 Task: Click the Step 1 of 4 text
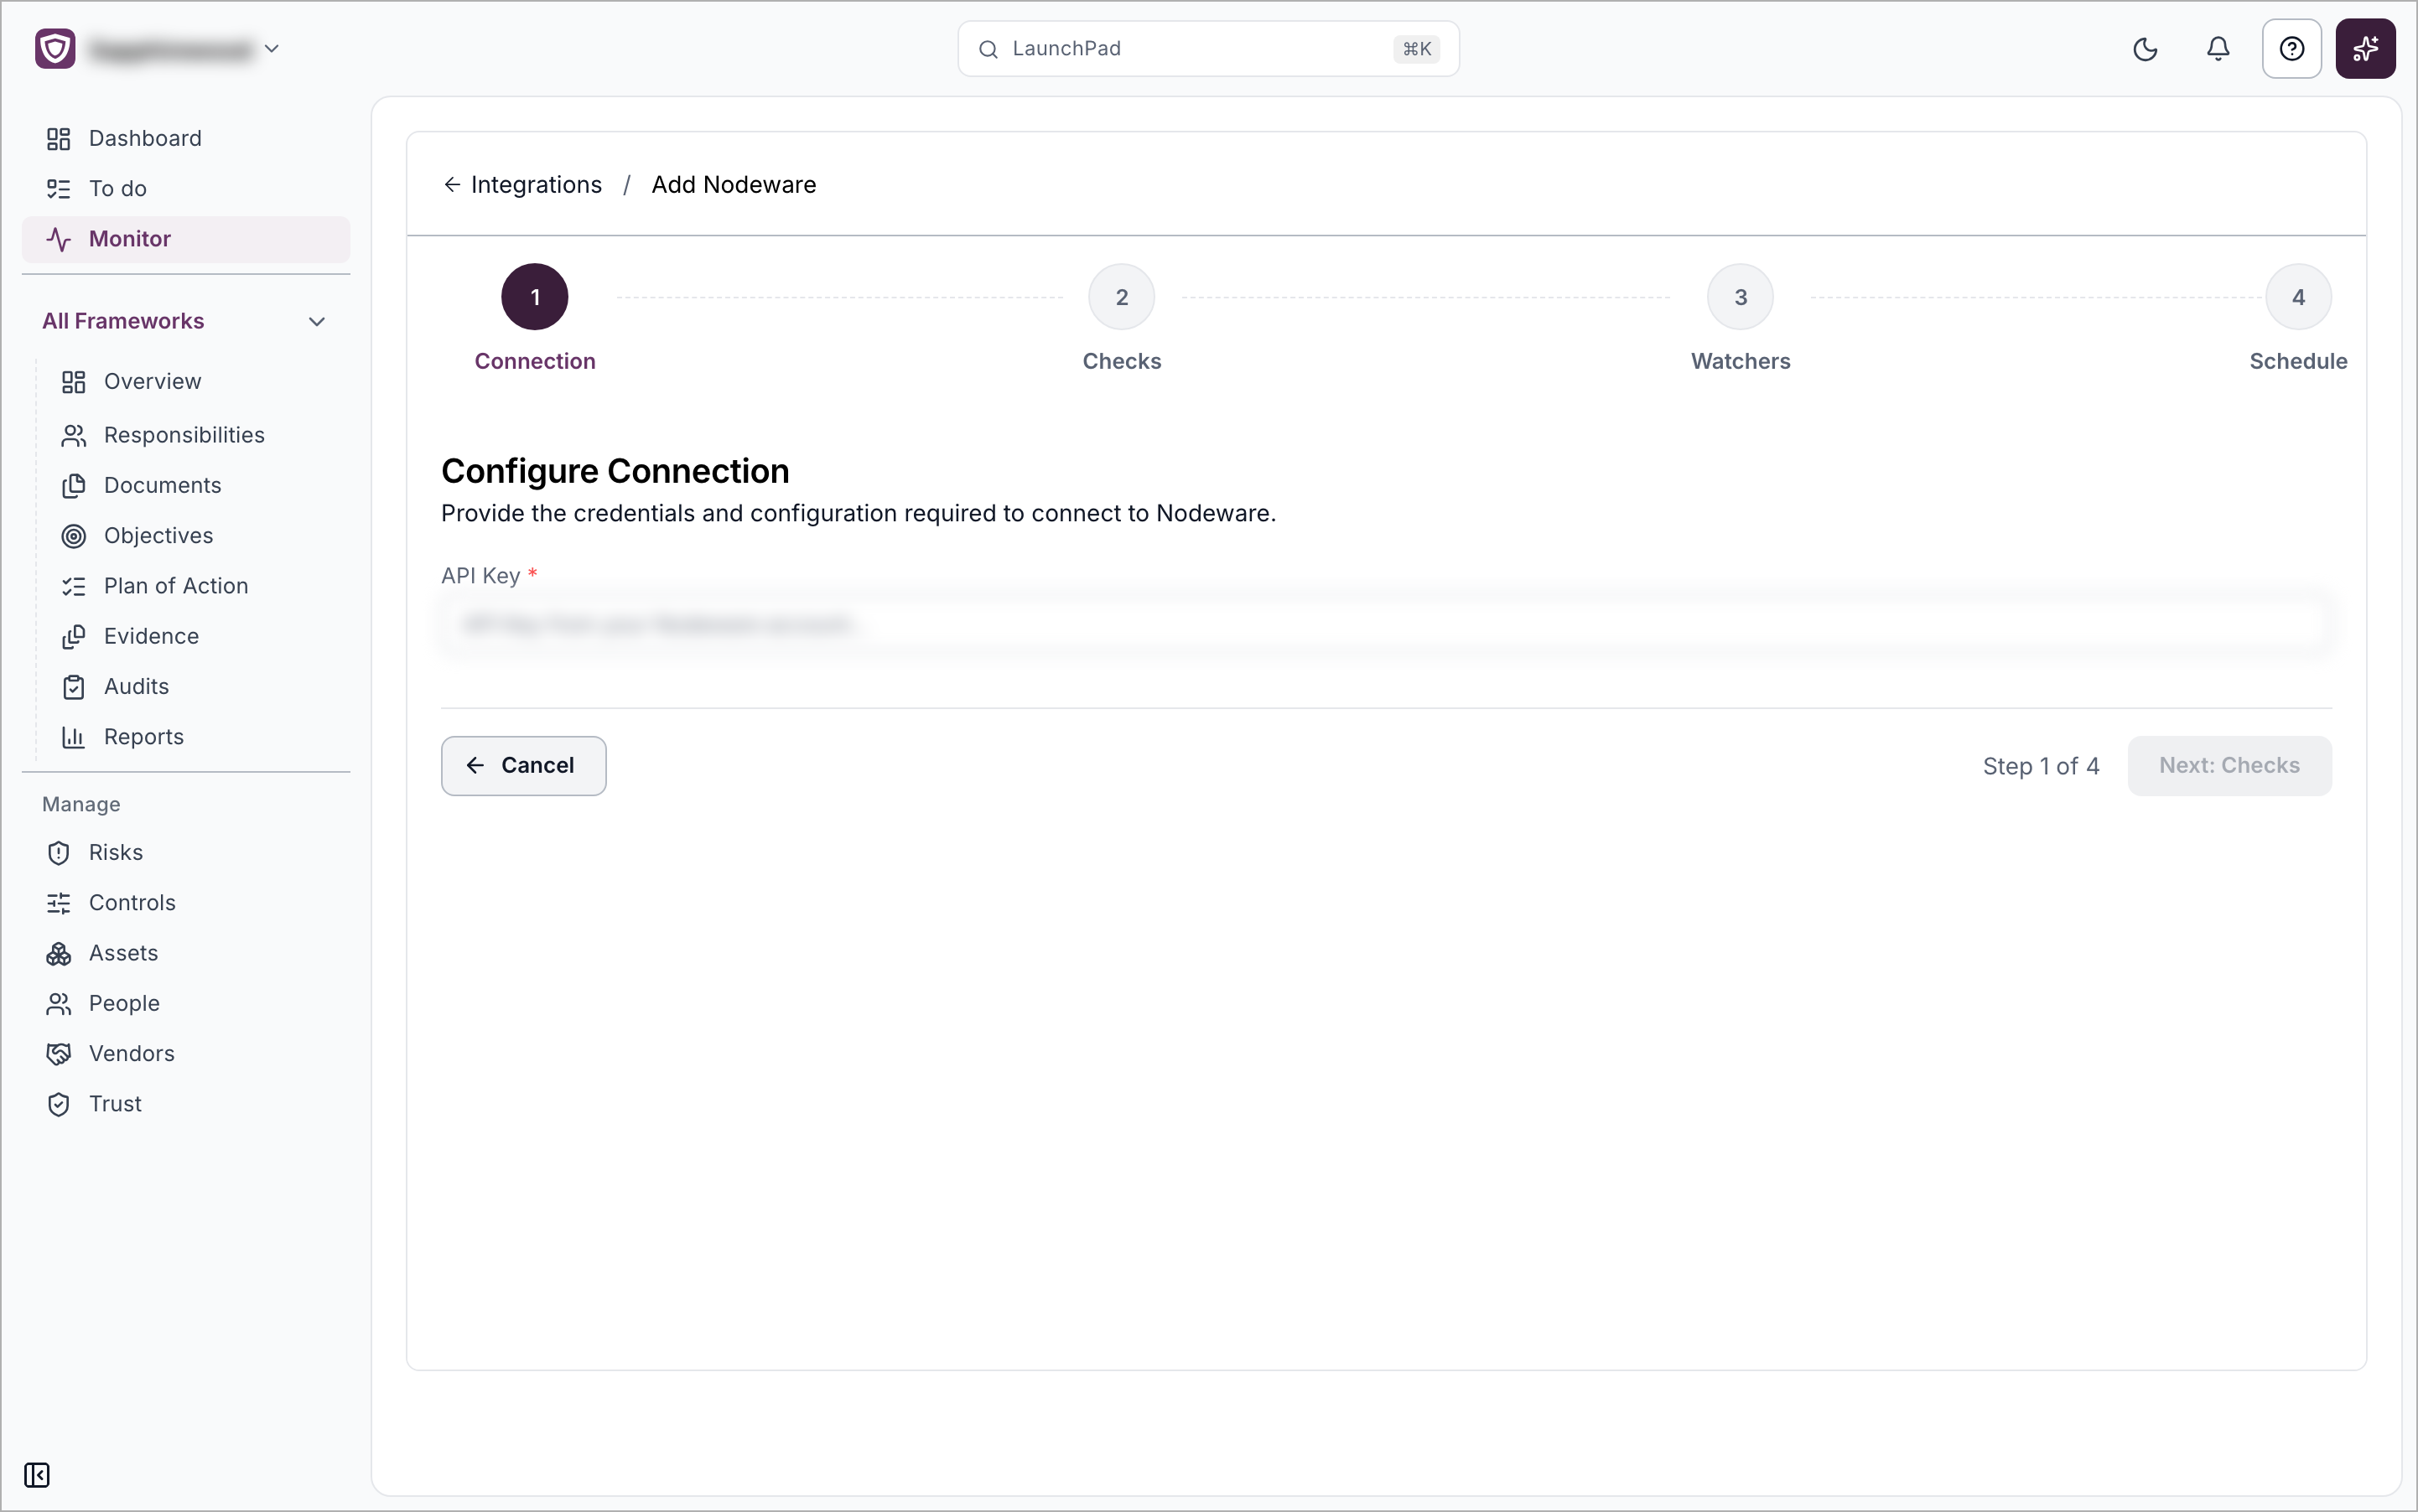pyautogui.click(x=2041, y=767)
